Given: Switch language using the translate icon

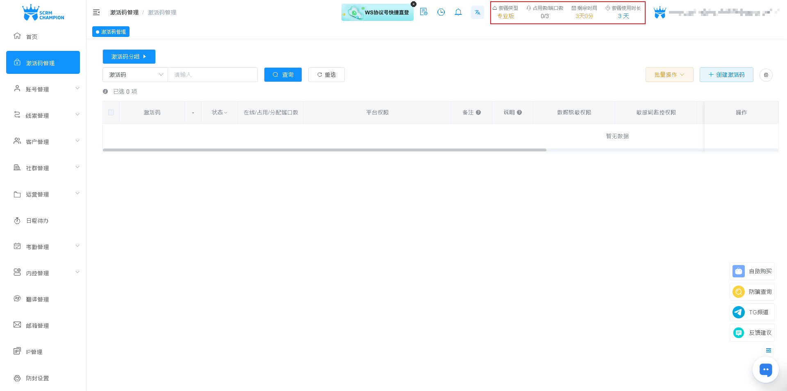Looking at the screenshot, I should click(x=477, y=12).
